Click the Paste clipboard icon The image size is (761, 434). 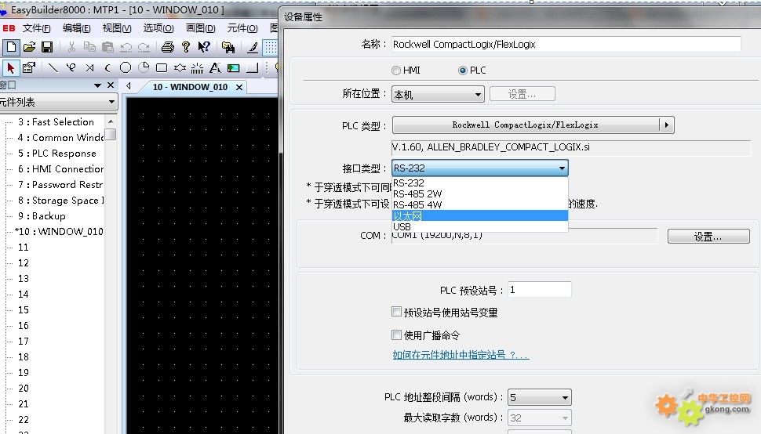point(107,47)
